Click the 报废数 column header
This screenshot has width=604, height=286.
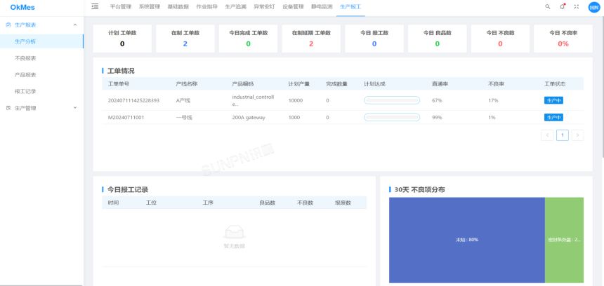click(343, 203)
